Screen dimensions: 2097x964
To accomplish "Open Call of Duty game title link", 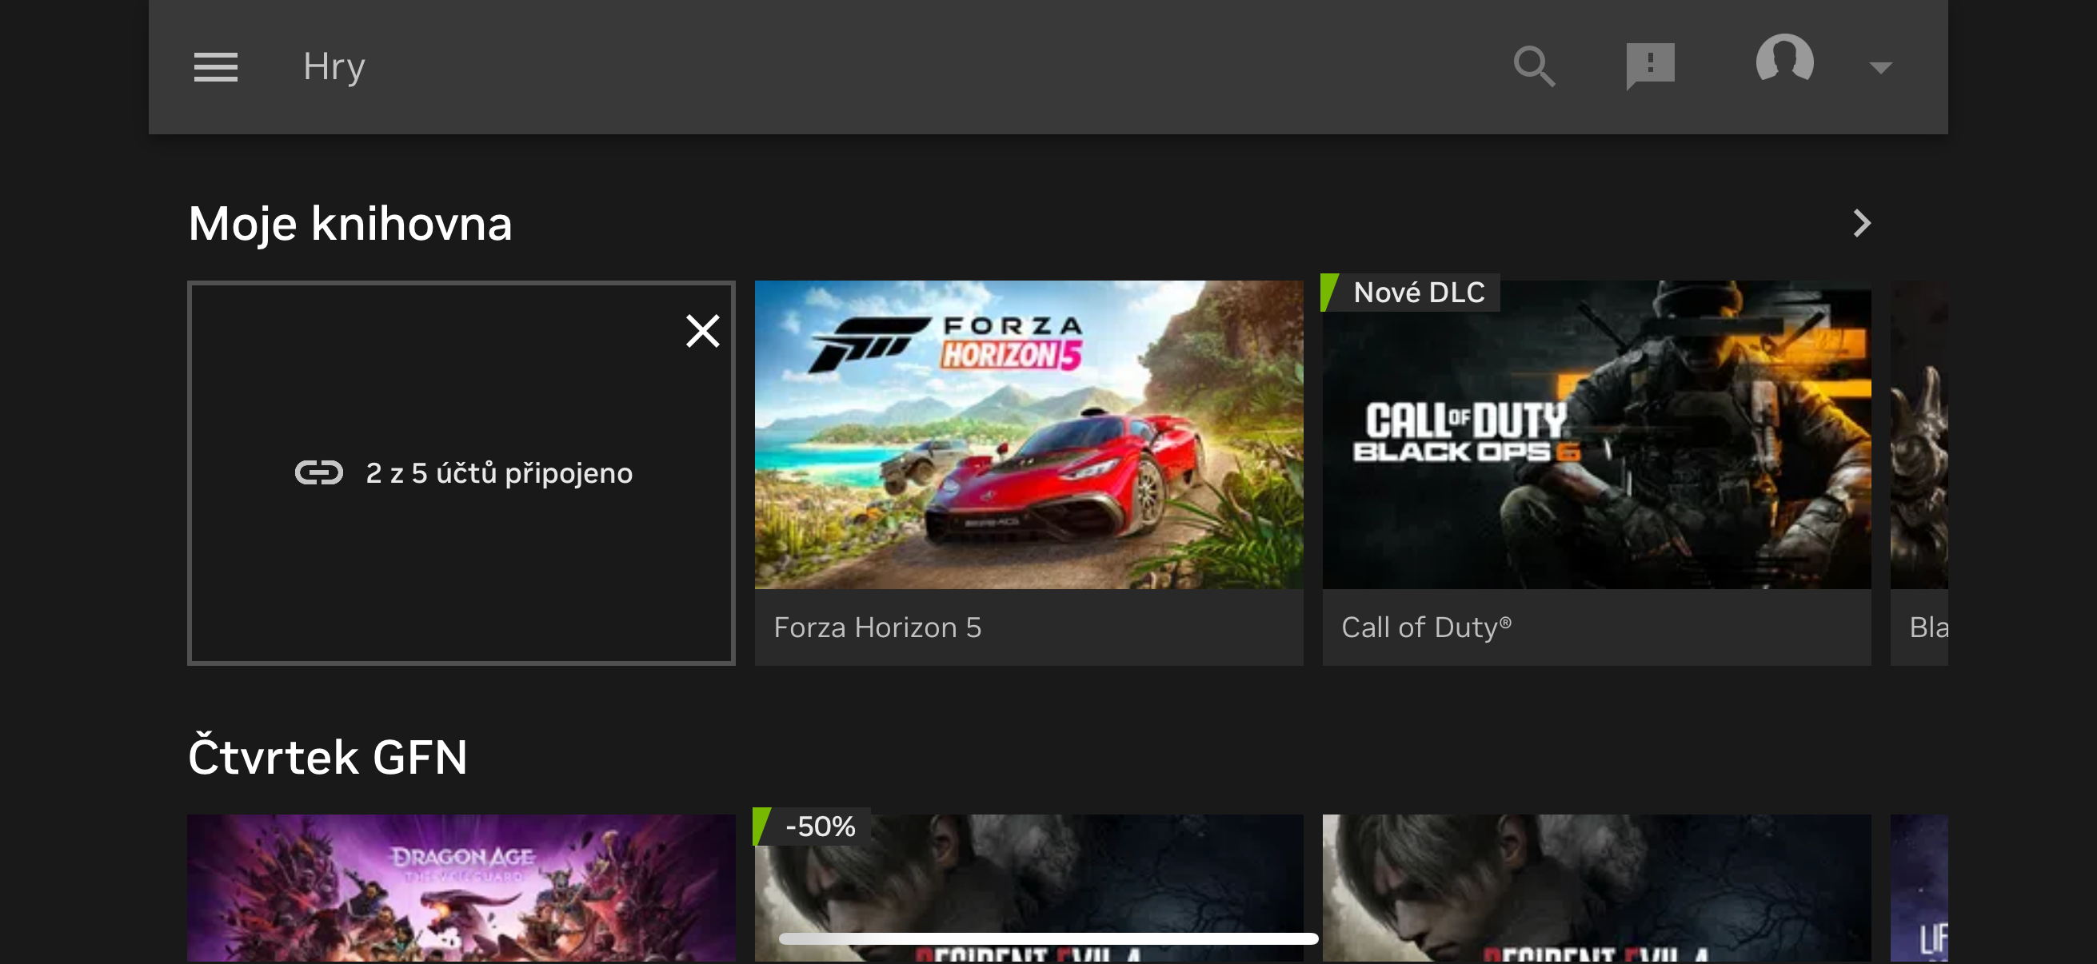I will [1427, 627].
